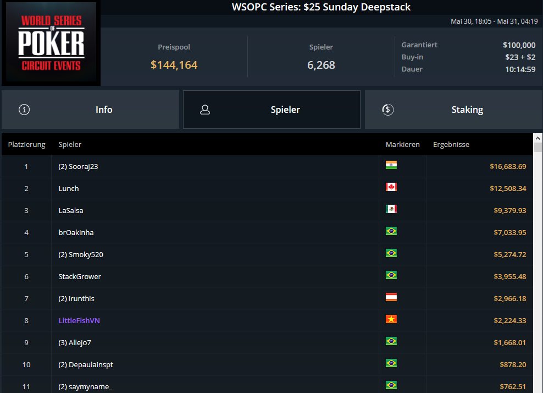Click the vertical scrollbar thumb

[538, 148]
